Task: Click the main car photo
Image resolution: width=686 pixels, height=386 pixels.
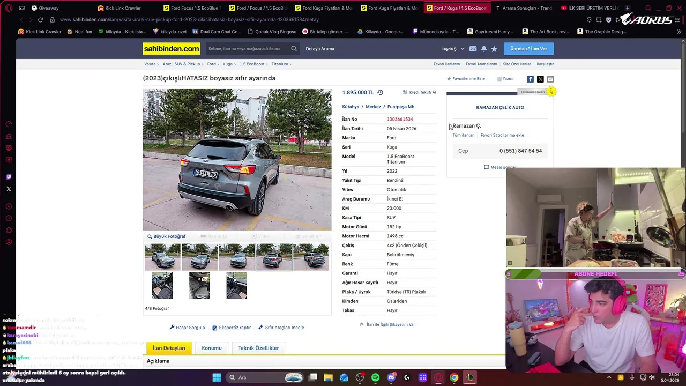Action: tap(237, 159)
